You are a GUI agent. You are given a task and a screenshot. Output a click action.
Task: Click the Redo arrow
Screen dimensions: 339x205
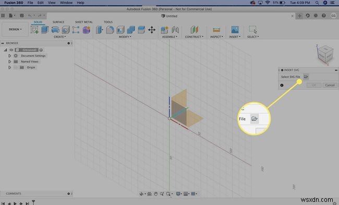pyautogui.click(x=40, y=15)
